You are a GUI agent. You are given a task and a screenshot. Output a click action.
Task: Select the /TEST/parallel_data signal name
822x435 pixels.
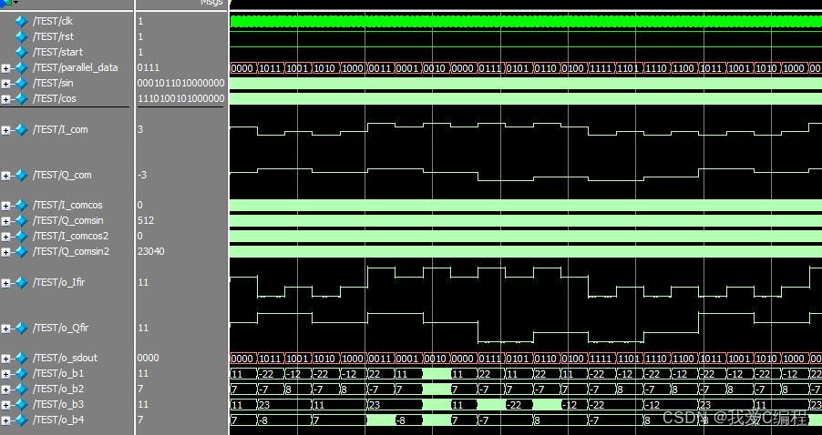pos(76,67)
